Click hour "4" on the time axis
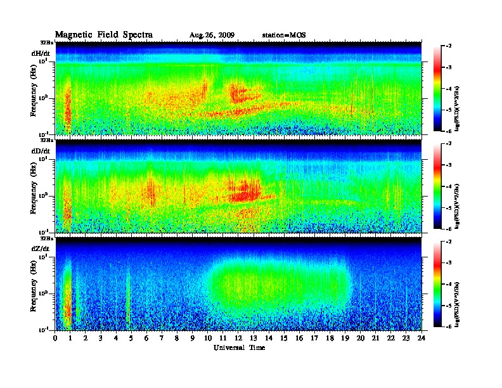The height and width of the screenshot is (388, 502). click(x=116, y=339)
